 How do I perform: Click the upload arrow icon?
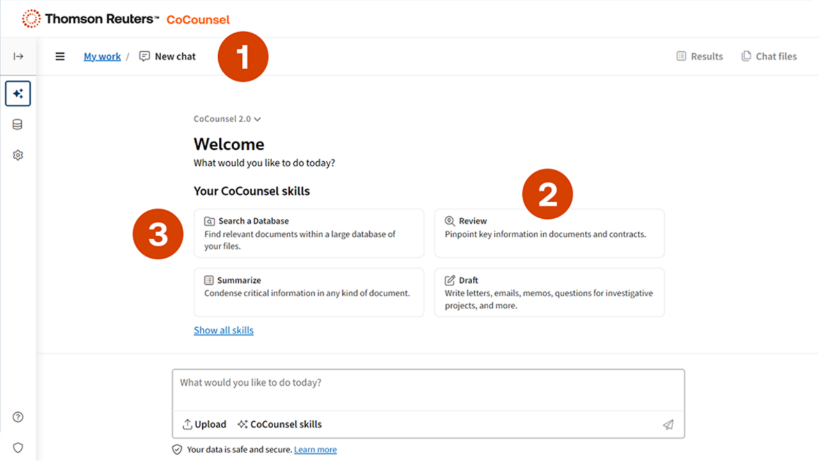pyautogui.click(x=187, y=424)
